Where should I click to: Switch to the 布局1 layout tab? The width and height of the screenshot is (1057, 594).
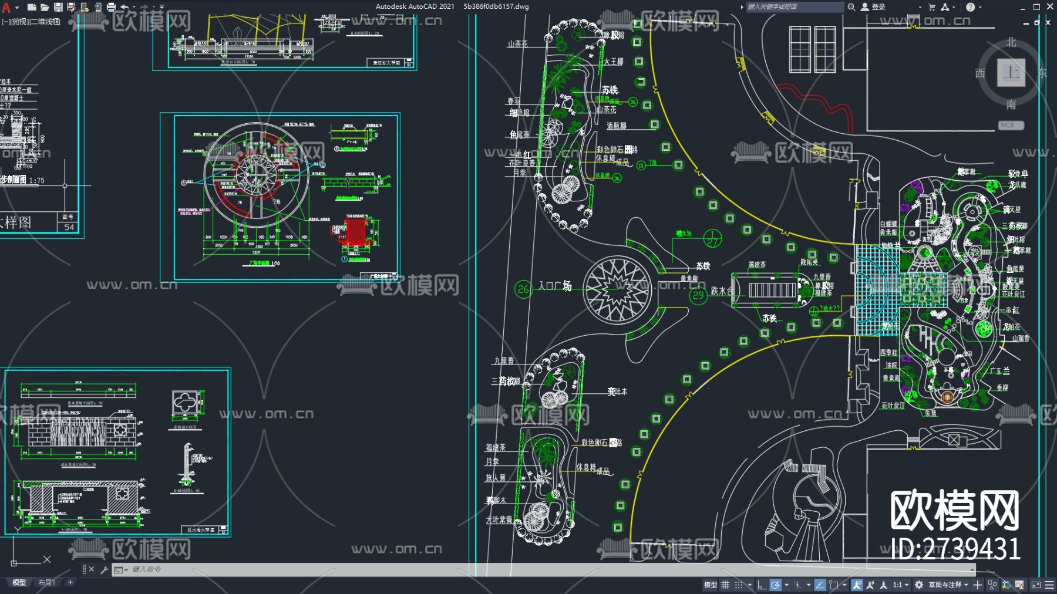click(46, 583)
